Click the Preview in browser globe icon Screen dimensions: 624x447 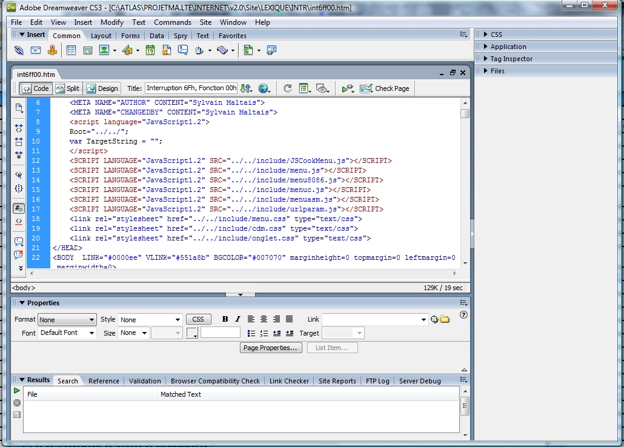pyautogui.click(x=263, y=88)
